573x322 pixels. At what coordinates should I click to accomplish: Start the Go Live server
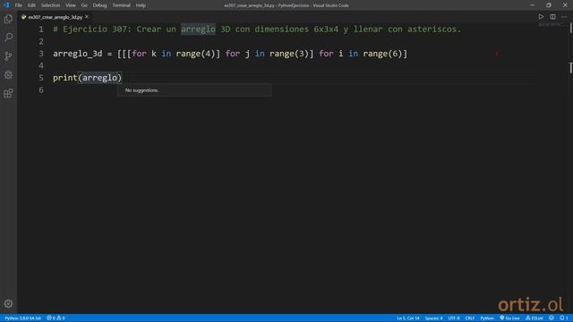509,318
